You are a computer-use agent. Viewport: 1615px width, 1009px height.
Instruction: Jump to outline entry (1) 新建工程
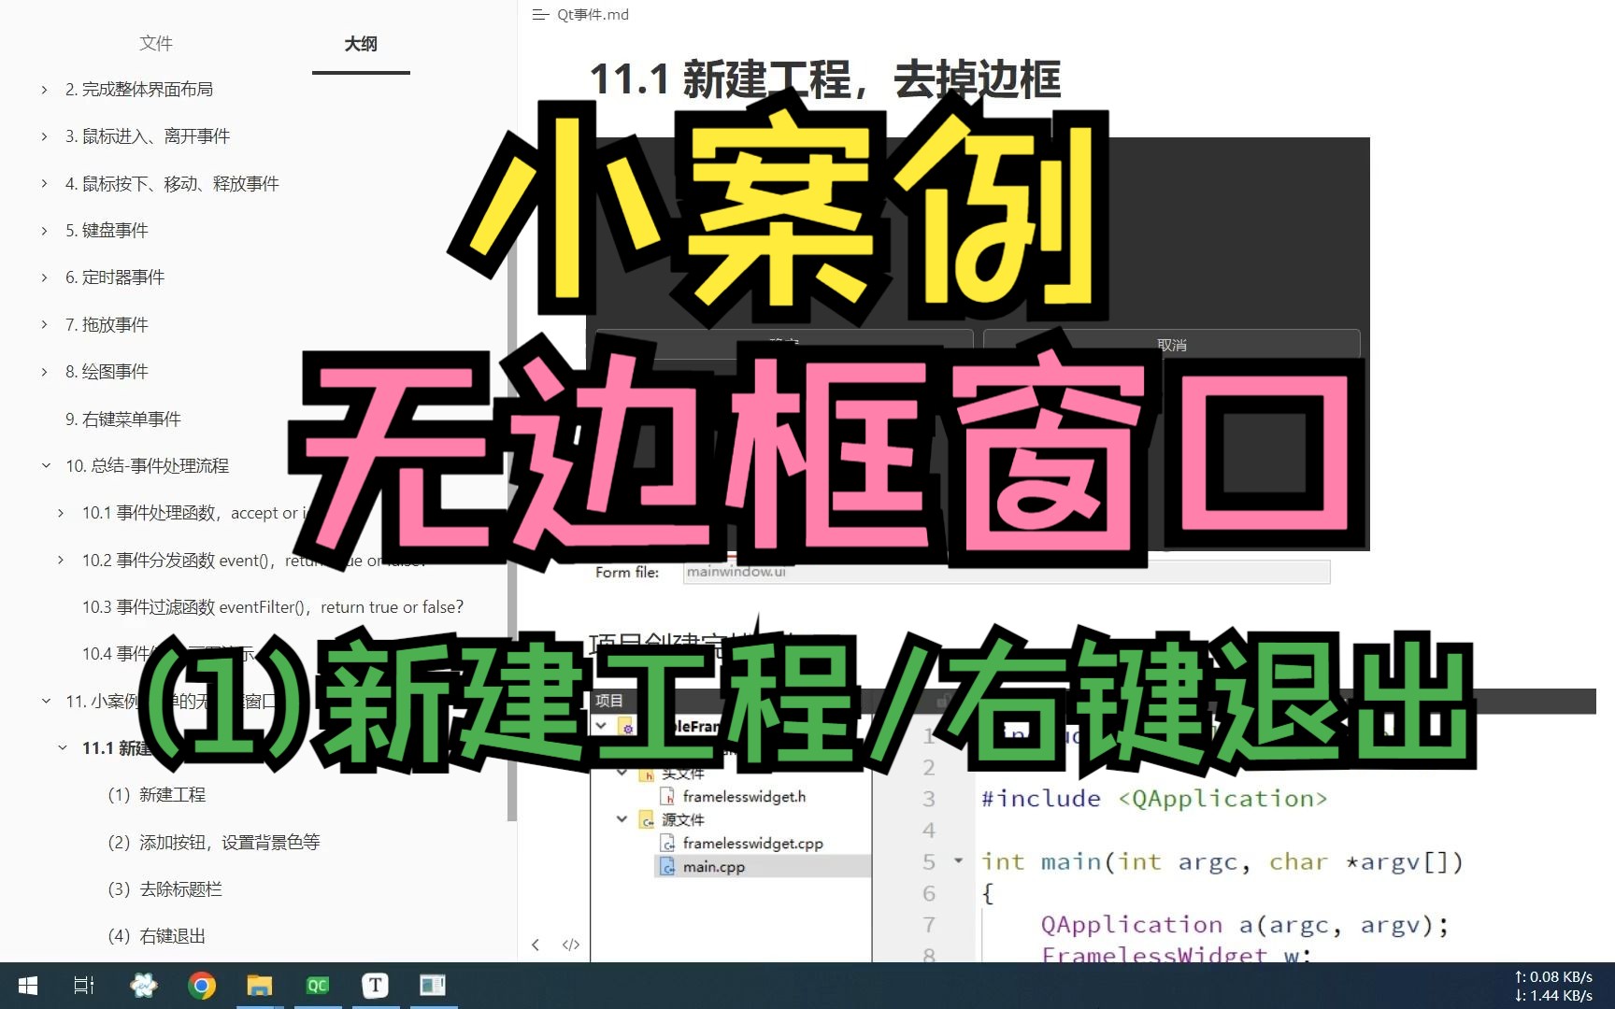point(156,795)
